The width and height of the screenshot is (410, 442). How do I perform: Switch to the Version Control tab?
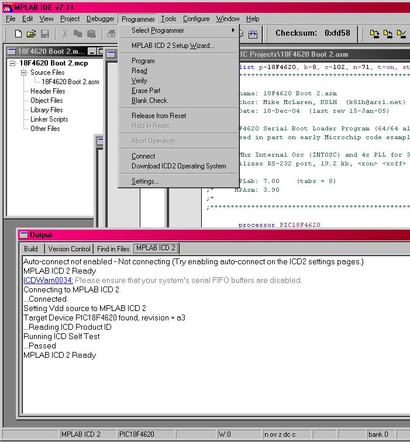(x=70, y=249)
